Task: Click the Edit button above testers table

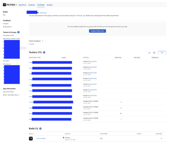Action: [x=162, y=53]
